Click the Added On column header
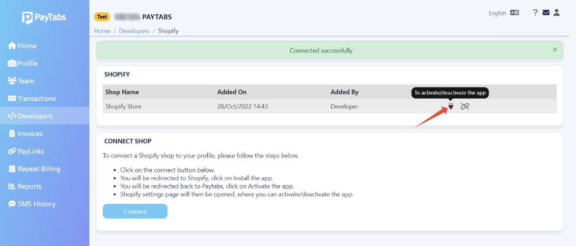 [232, 92]
